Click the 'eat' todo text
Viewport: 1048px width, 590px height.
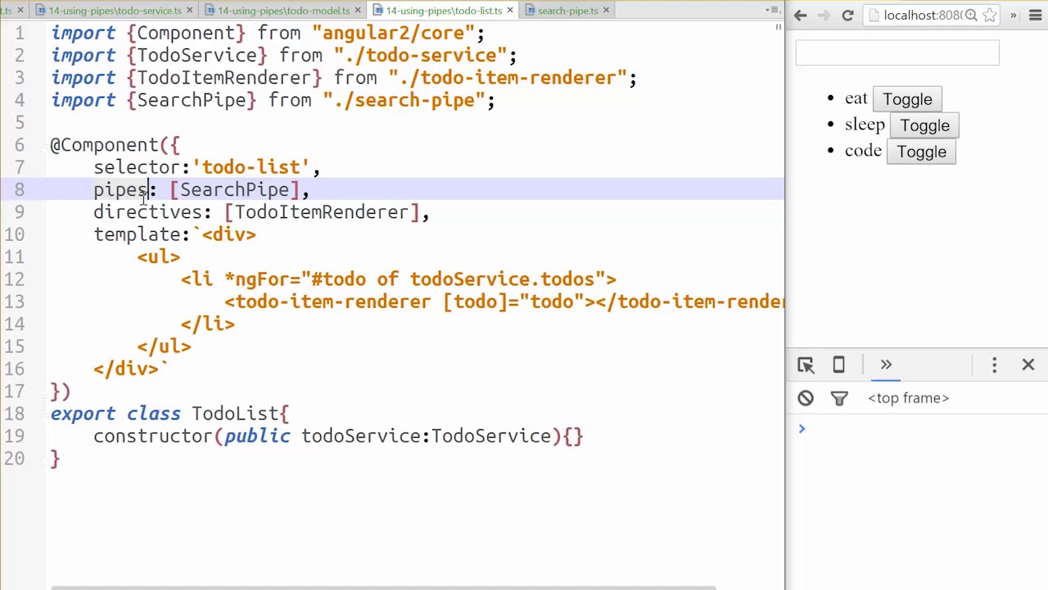tap(856, 98)
